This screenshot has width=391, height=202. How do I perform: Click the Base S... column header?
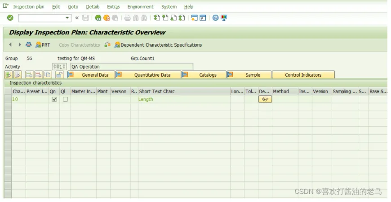(x=378, y=91)
